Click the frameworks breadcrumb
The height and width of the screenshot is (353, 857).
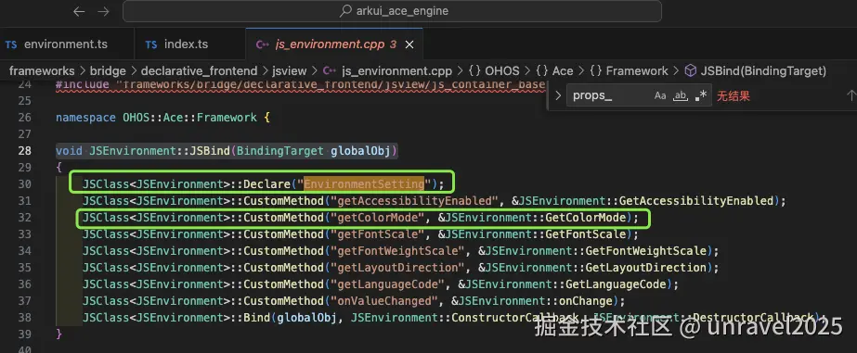[x=42, y=71]
